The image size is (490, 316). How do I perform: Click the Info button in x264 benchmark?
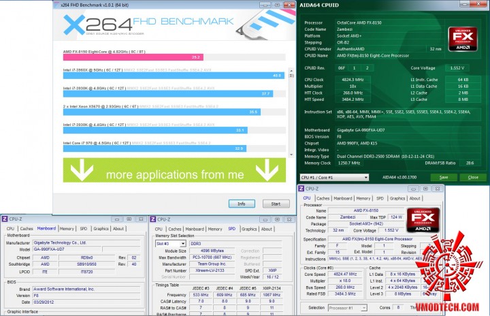coord(242,204)
